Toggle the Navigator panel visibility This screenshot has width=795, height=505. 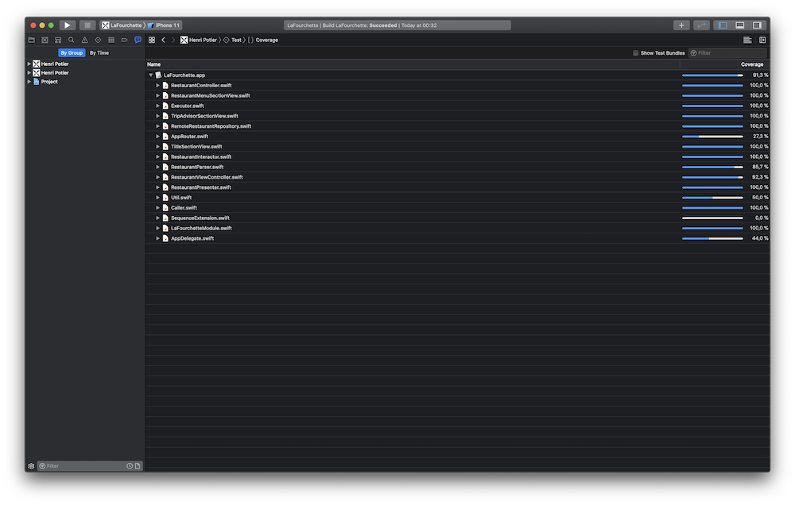pyautogui.click(x=723, y=25)
